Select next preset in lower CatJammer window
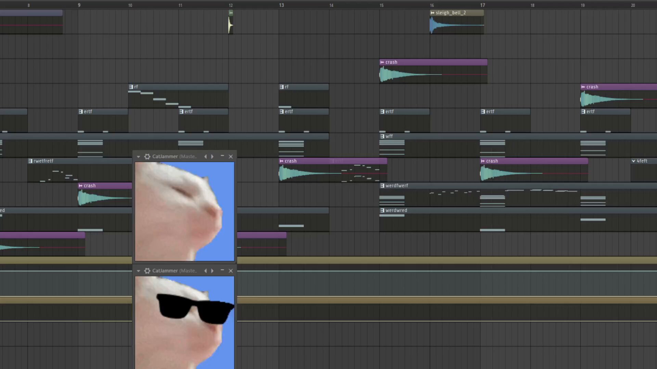The width and height of the screenshot is (657, 369). (x=212, y=271)
